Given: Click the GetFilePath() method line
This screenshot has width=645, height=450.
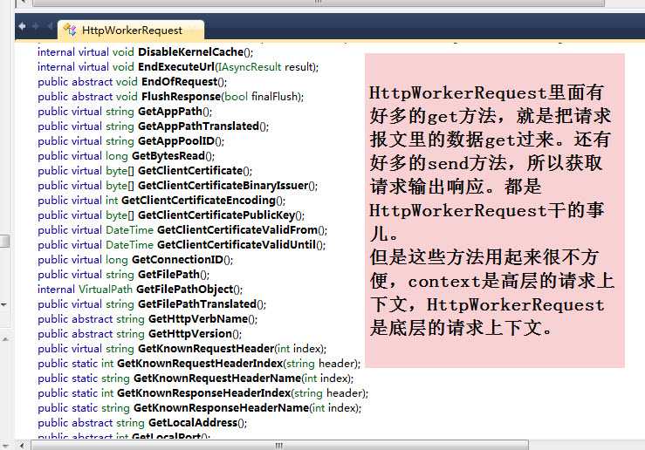Looking at the screenshot, I should (123, 274).
